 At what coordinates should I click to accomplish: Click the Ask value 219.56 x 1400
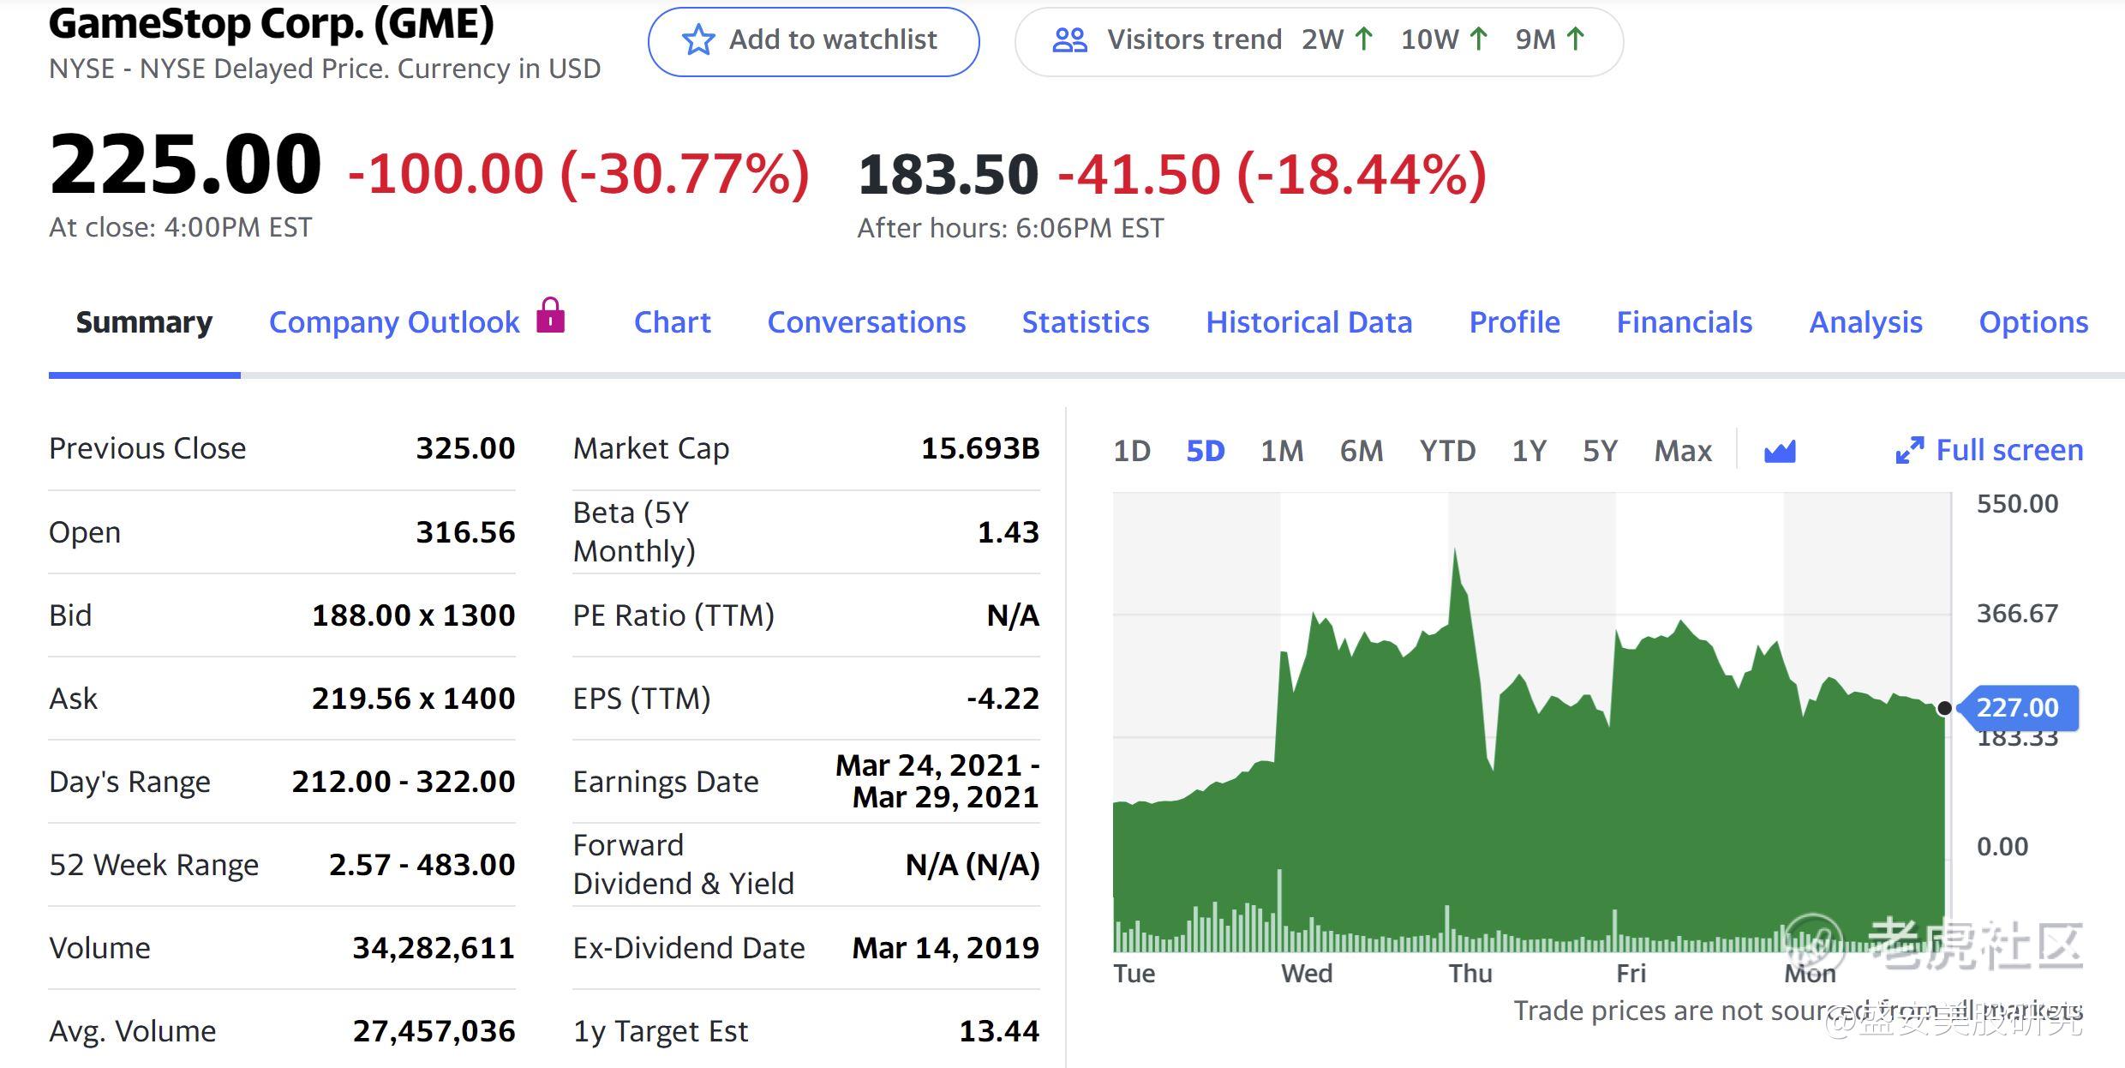pyautogui.click(x=413, y=699)
